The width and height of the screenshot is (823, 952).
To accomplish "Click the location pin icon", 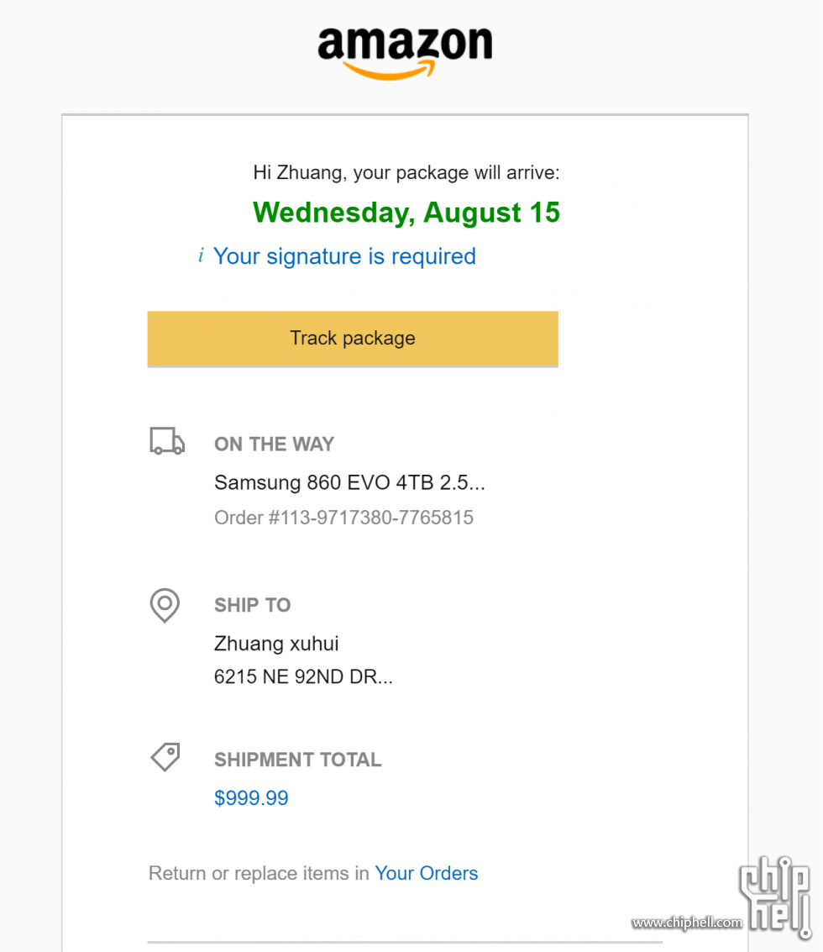I will pyautogui.click(x=165, y=605).
